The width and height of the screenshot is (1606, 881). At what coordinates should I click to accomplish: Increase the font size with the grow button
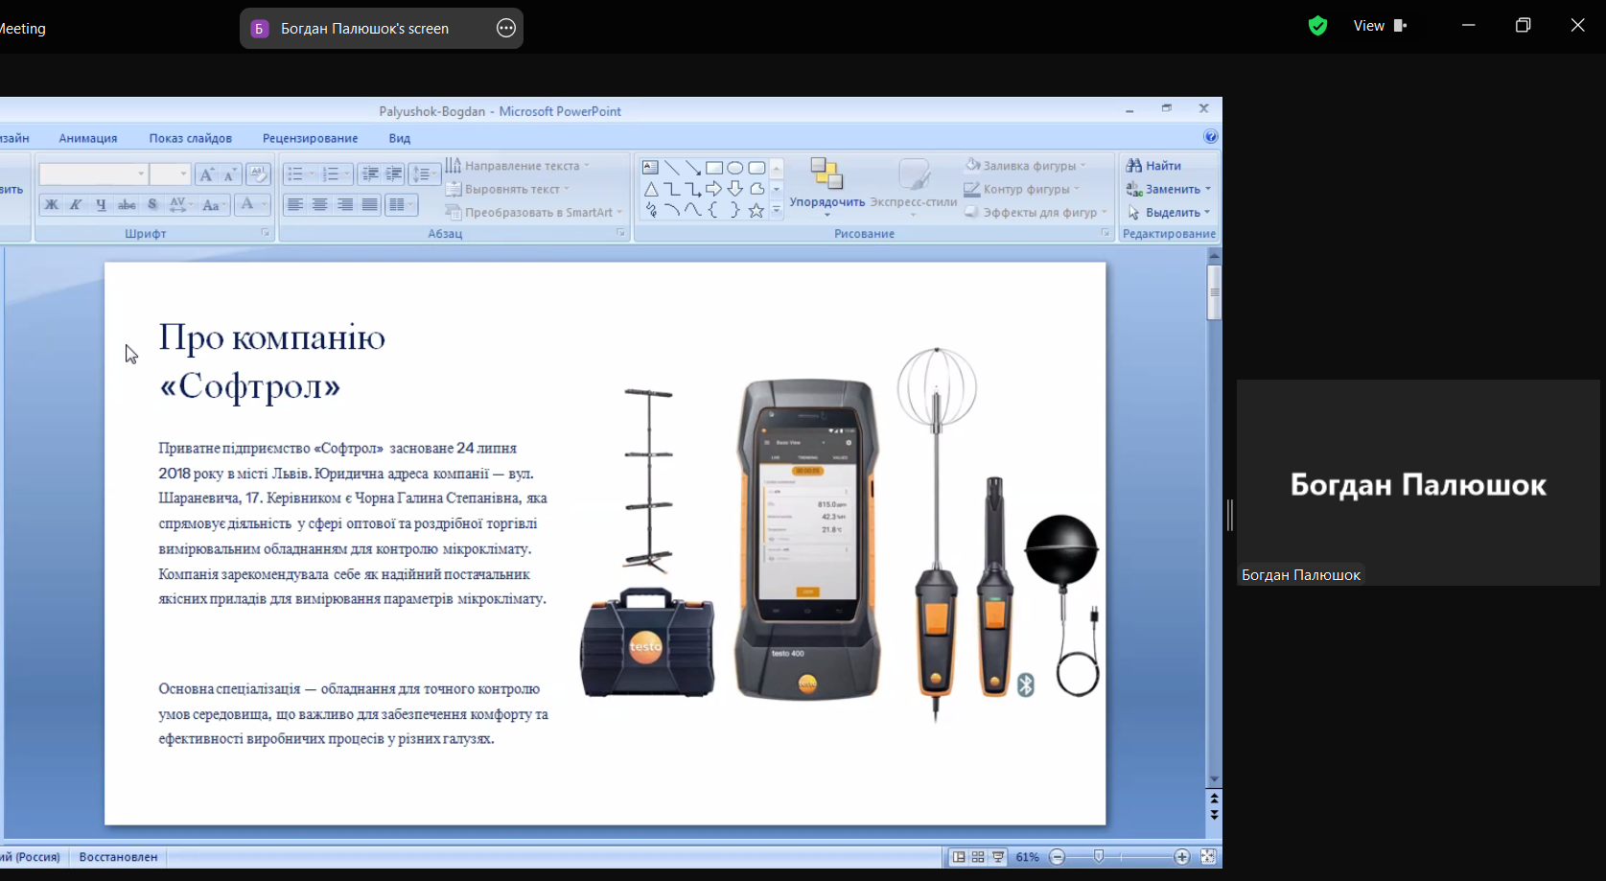click(x=206, y=174)
